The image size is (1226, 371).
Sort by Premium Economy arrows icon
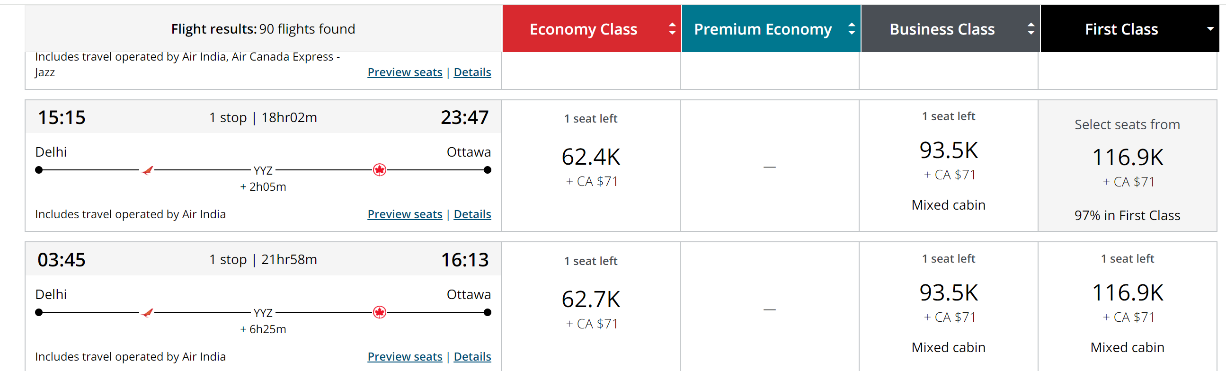click(x=851, y=29)
